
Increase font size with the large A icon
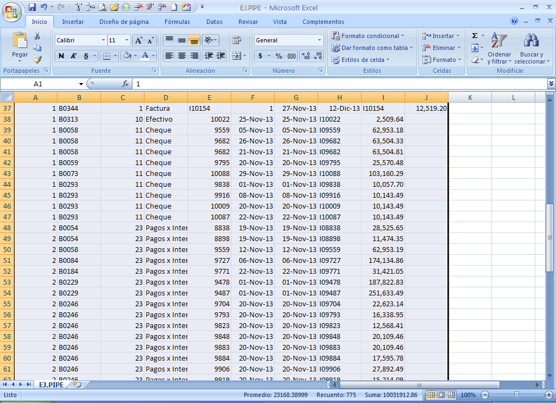click(x=138, y=40)
